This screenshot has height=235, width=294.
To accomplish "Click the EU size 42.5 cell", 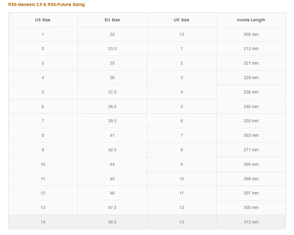I will coord(112,150).
